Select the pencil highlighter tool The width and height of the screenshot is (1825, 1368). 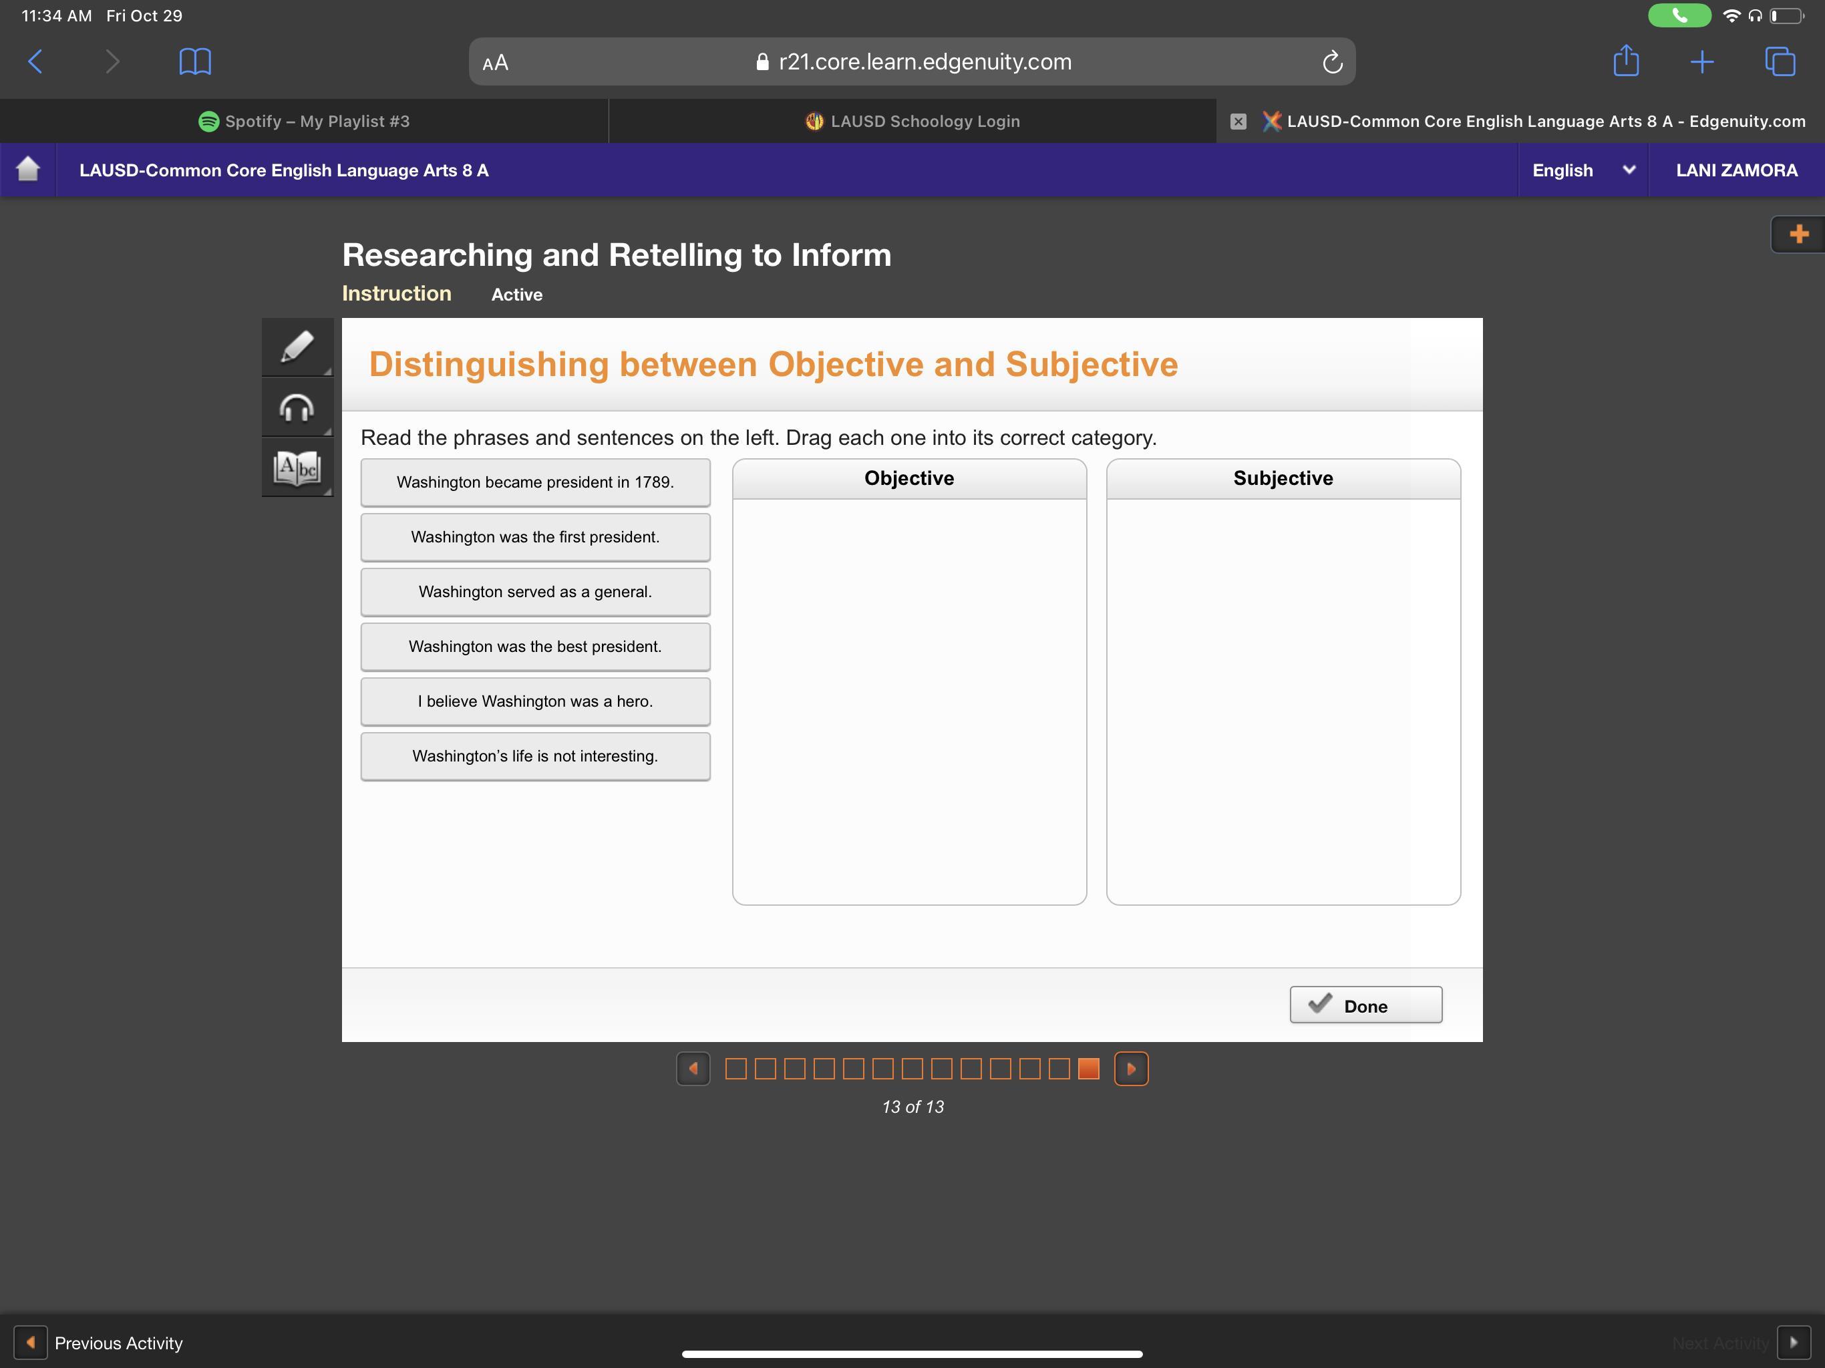tap(297, 347)
